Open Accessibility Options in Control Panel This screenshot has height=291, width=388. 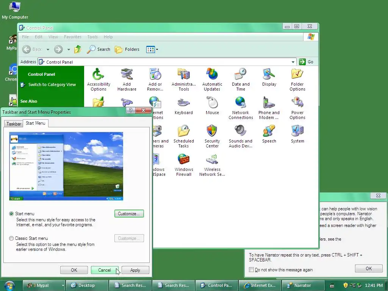pos(99,80)
